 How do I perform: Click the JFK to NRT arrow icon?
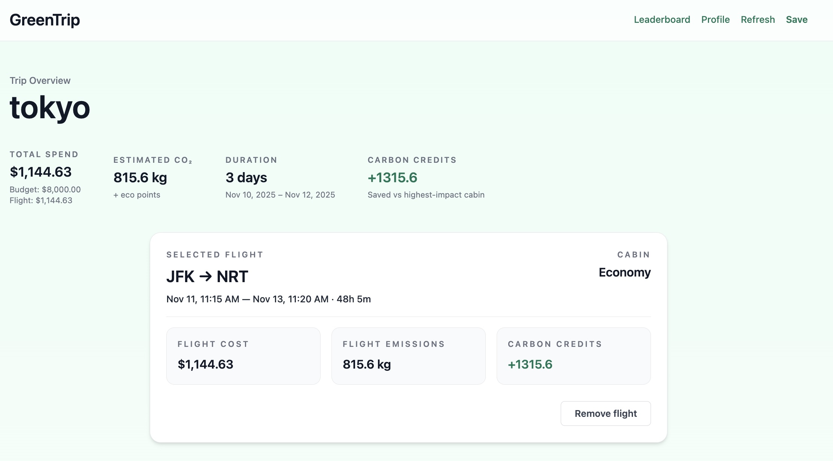click(x=205, y=277)
